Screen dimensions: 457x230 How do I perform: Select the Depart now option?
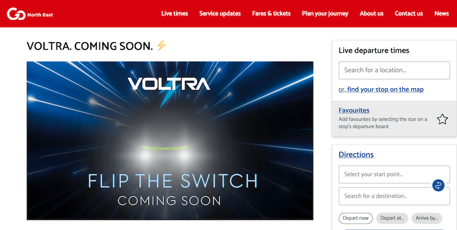355,218
